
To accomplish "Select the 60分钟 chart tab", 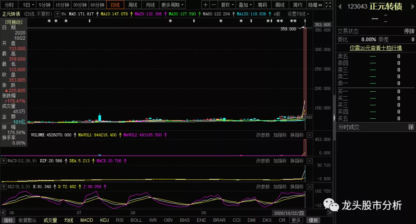I will coord(97,5).
